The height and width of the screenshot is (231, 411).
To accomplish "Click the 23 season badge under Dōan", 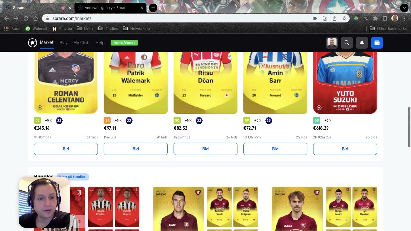I will (199, 121).
